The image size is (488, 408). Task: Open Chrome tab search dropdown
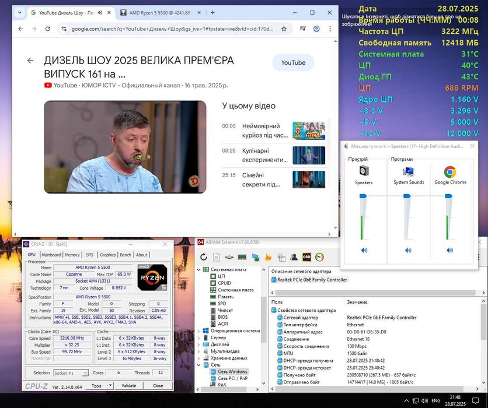(20, 13)
